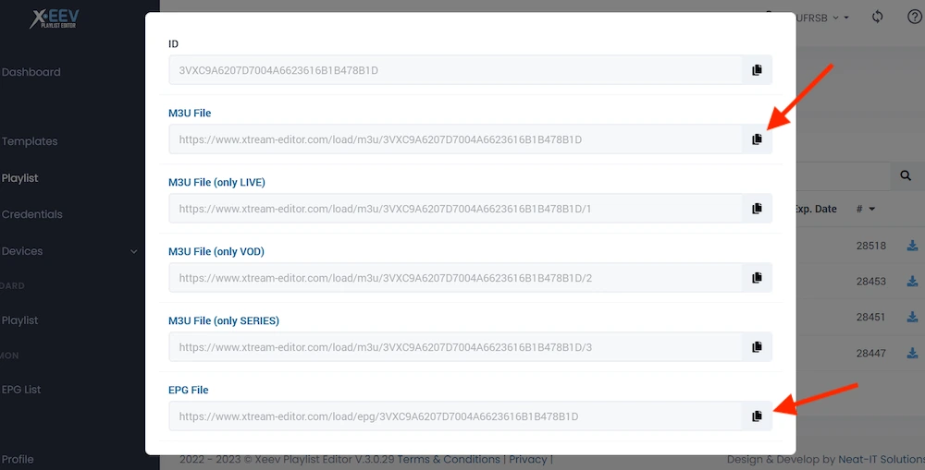Open Credentials from the sidebar
The width and height of the screenshot is (925, 470).
click(x=32, y=214)
